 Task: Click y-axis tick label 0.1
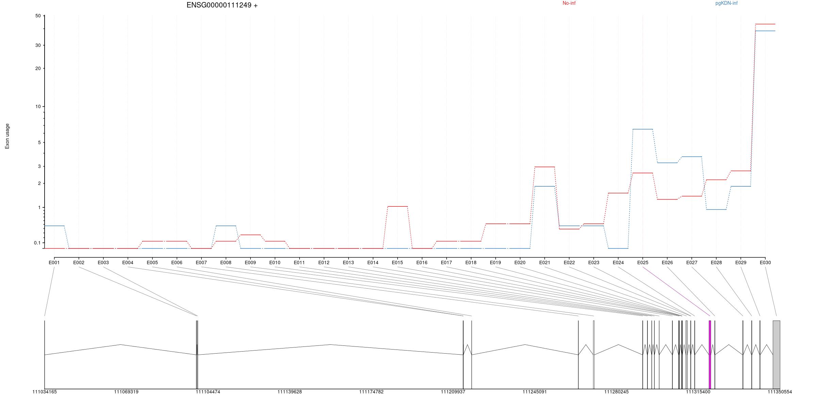37,243
